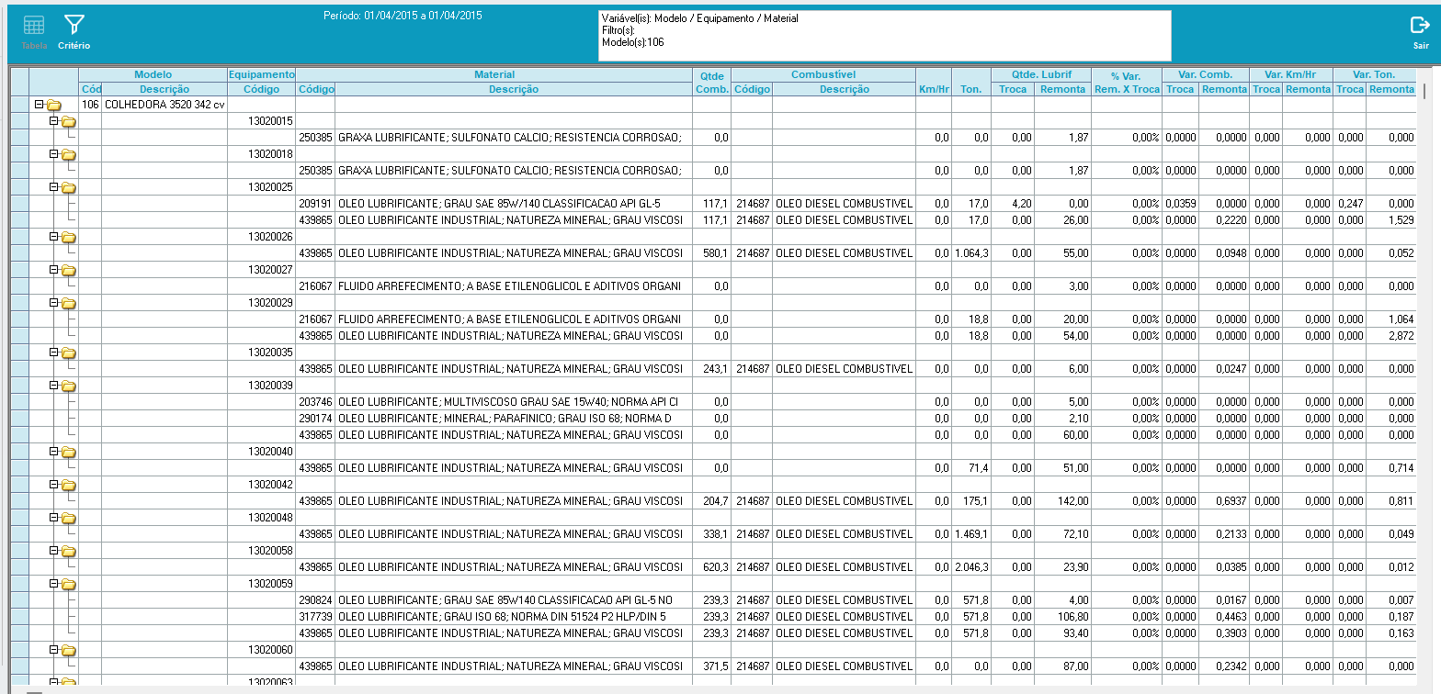1441x694 pixels.
Task: Select row selector of code 290824 row
Action: pyautogui.click(x=19, y=600)
